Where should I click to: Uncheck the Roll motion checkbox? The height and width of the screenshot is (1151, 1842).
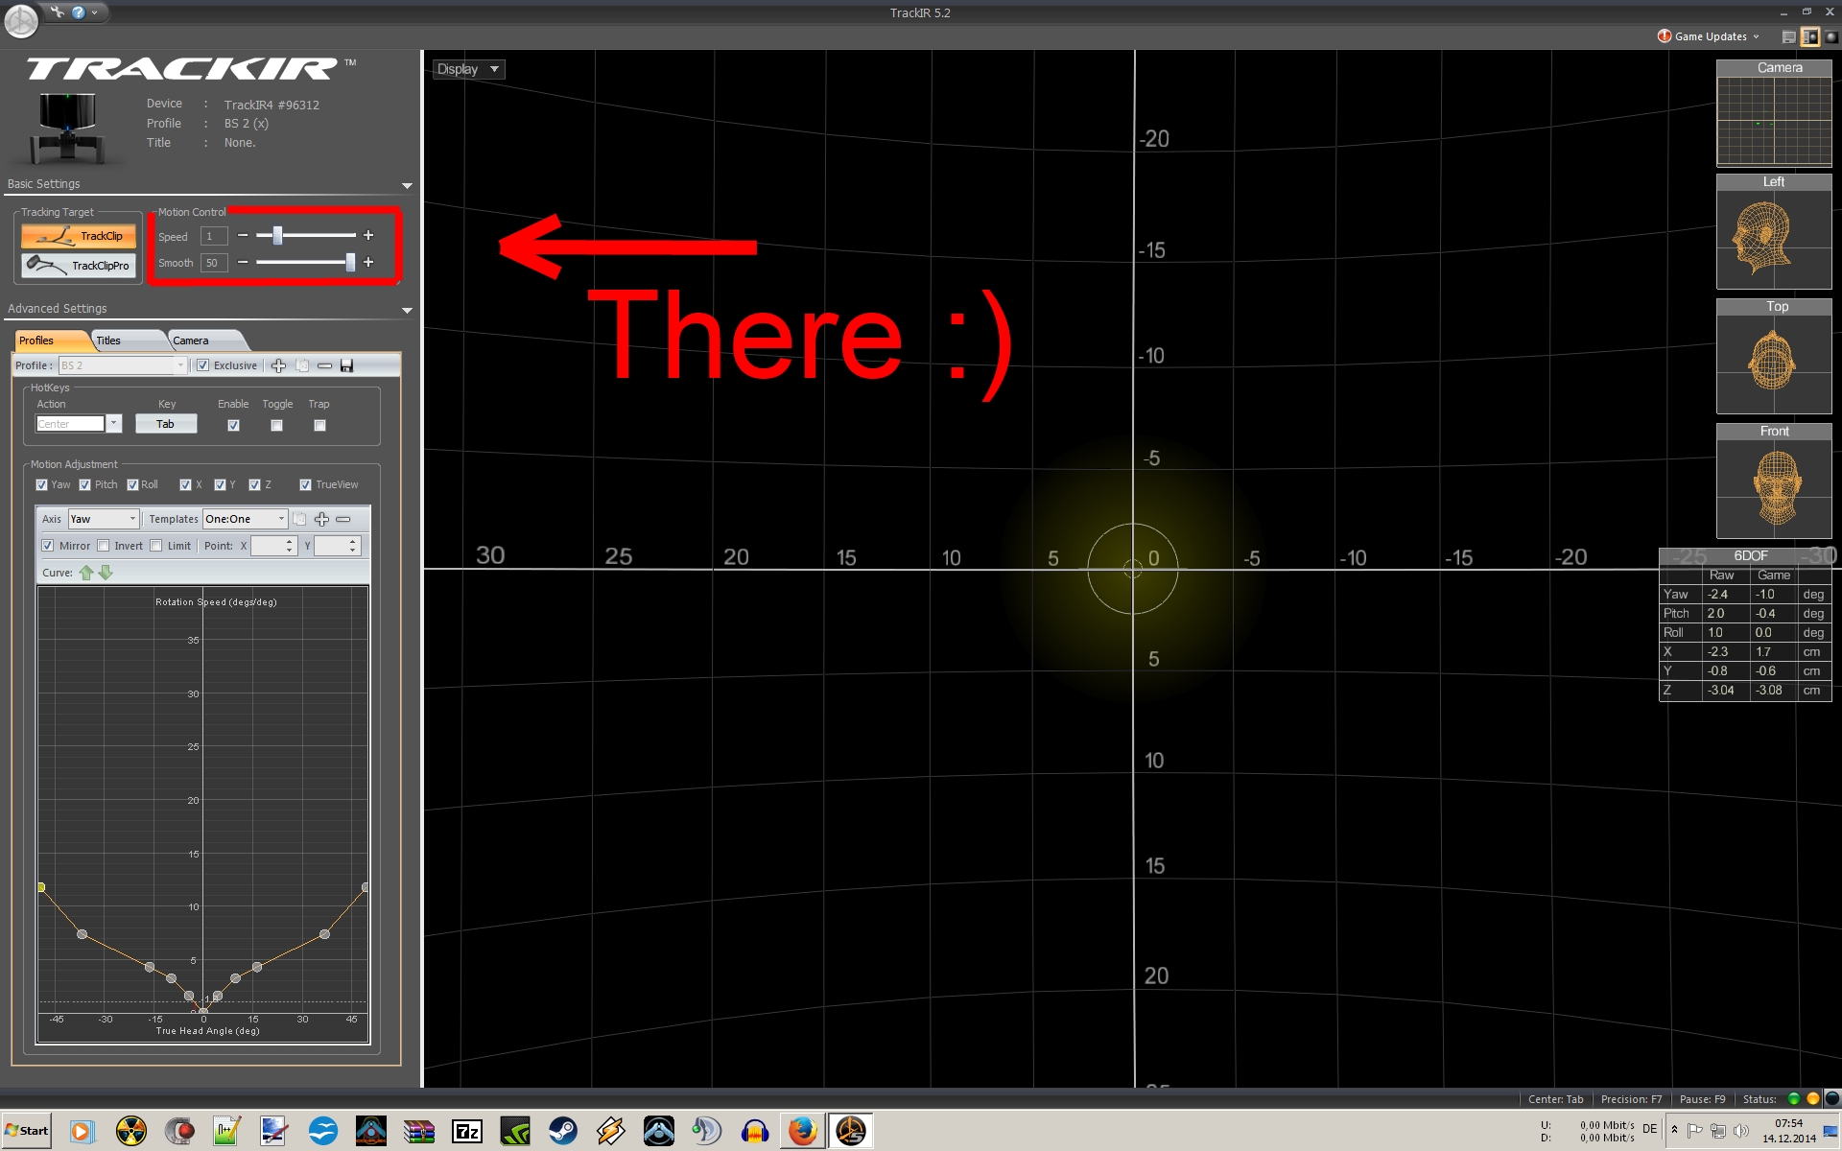point(132,484)
